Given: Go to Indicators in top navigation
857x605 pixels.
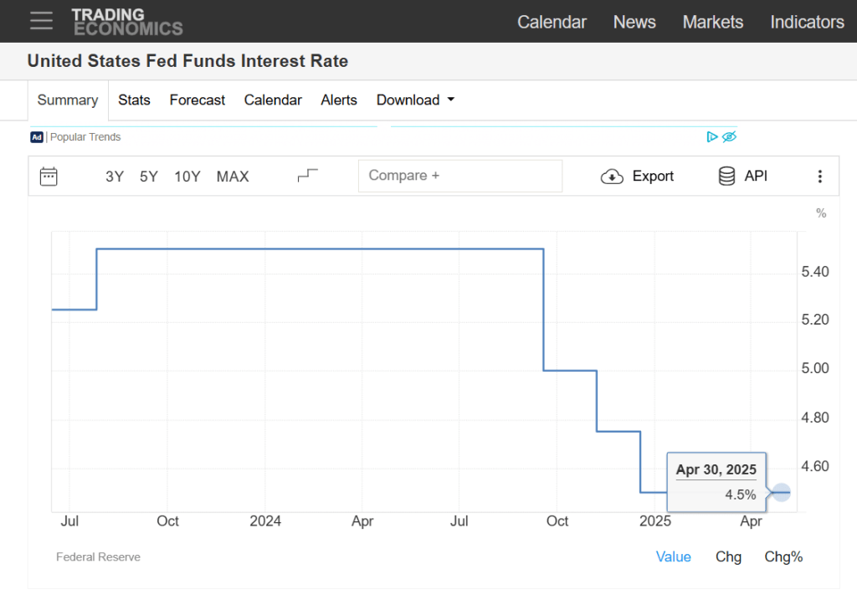Looking at the screenshot, I should click(807, 22).
